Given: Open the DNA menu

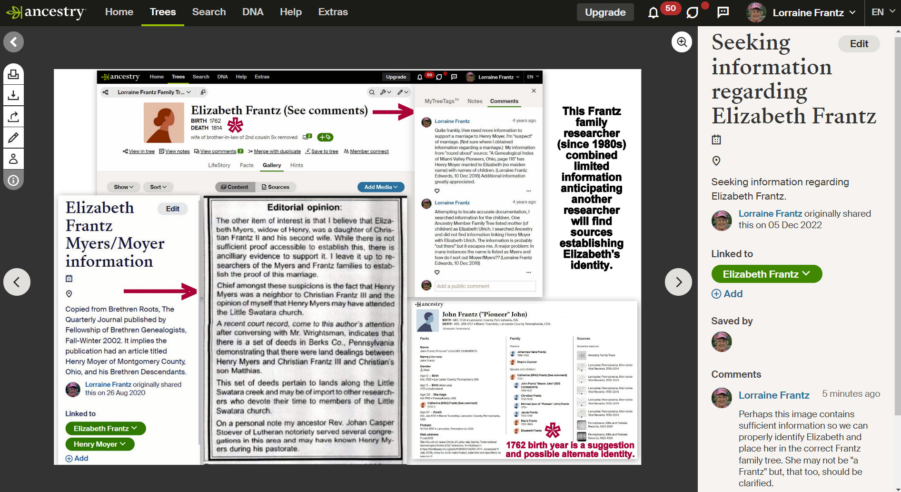Looking at the screenshot, I should (253, 12).
